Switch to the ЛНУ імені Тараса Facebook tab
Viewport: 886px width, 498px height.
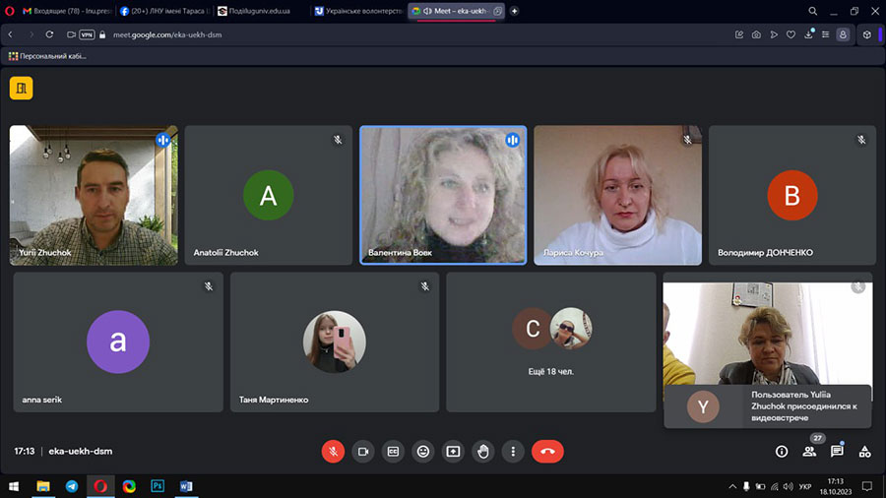[x=165, y=11]
